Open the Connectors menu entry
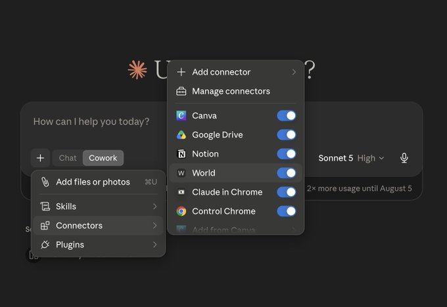The width and height of the screenshot is (447, 307). 98,226
